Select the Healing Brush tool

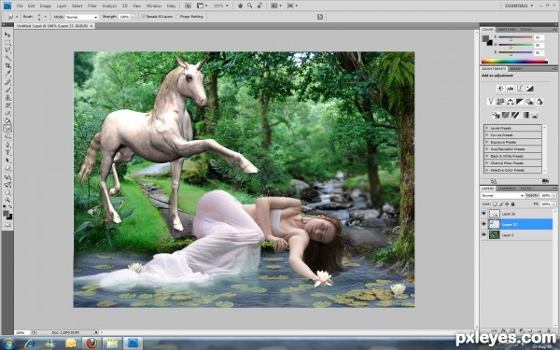7,82
